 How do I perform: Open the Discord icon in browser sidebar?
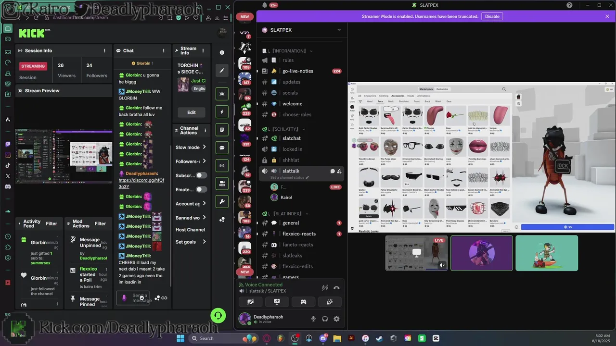point(8,186)
